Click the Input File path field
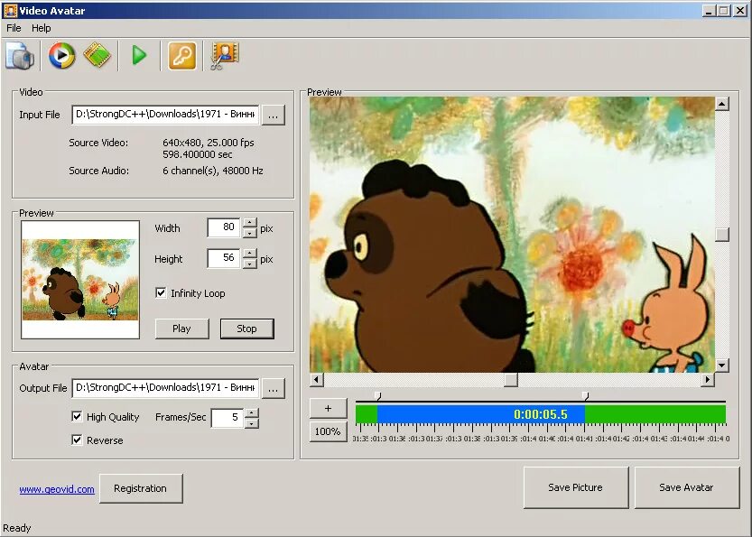Viewport: 752px width, 537px height. pyautogui.click(x=165, y=115)
